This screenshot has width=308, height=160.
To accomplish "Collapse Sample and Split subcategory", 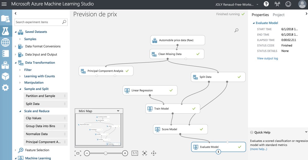I will tap(20, 89).
